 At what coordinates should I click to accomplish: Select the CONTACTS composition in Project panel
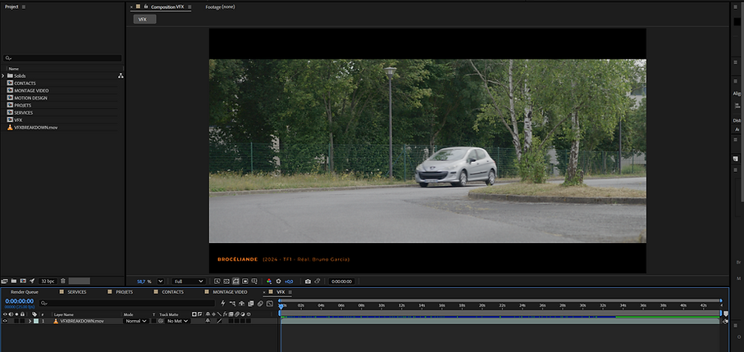pos(25,83)
